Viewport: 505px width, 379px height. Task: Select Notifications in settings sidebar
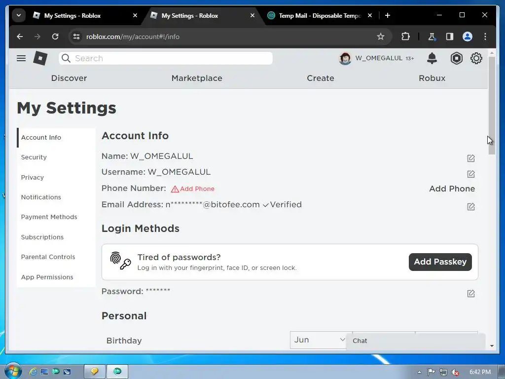tap(56, 197)
